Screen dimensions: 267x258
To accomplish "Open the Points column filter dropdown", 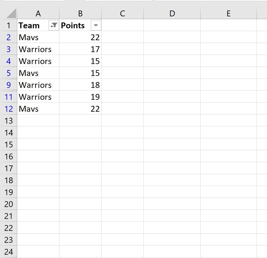I will click(96, 25).
